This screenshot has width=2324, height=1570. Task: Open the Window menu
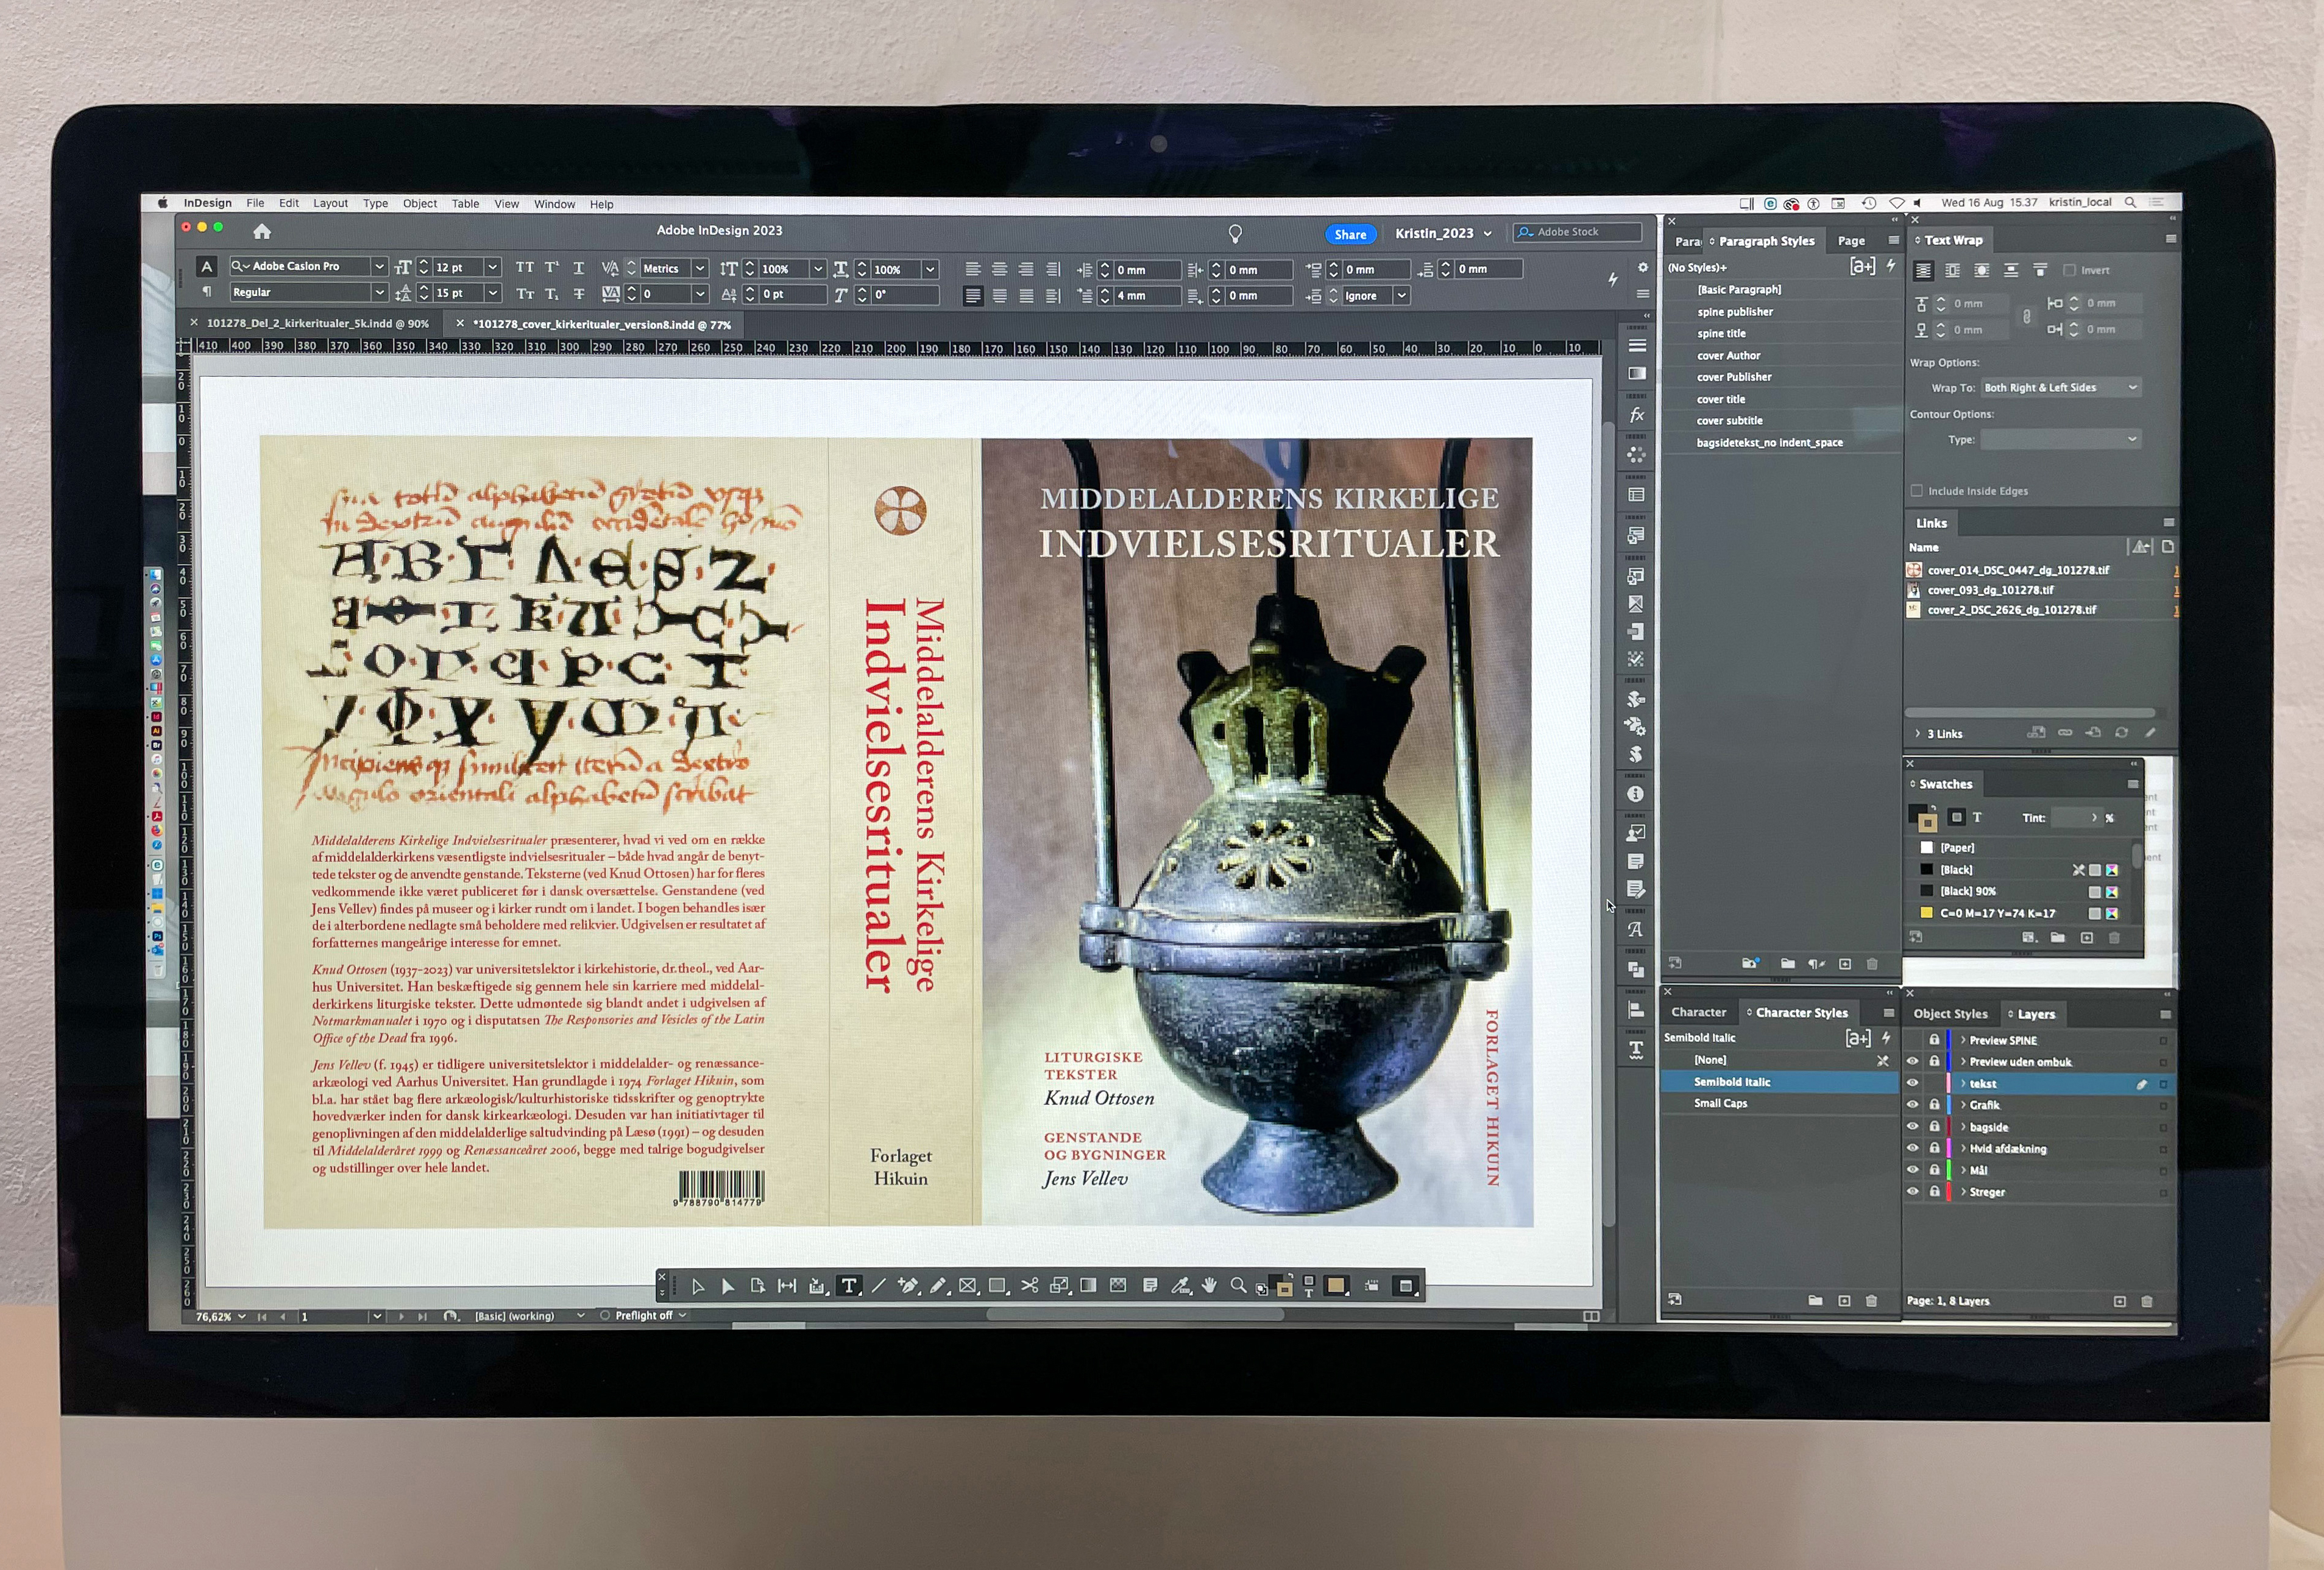tap(554, 205)
